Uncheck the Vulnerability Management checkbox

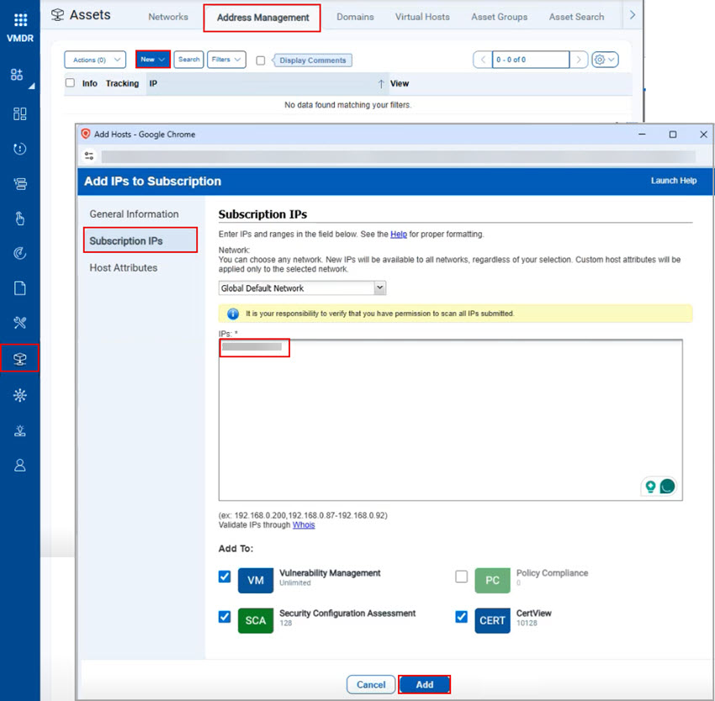(x=225, y=577)
